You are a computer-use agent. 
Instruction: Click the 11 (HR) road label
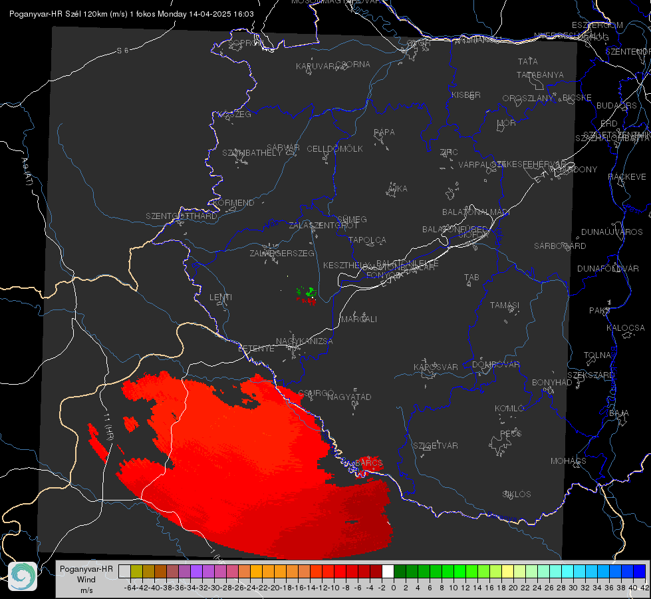pyautogui.click(x=108, y=427)
